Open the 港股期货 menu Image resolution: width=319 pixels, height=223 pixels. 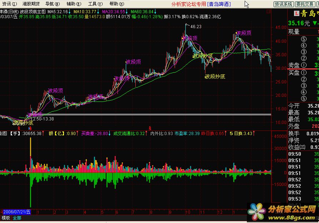(31, 4)
